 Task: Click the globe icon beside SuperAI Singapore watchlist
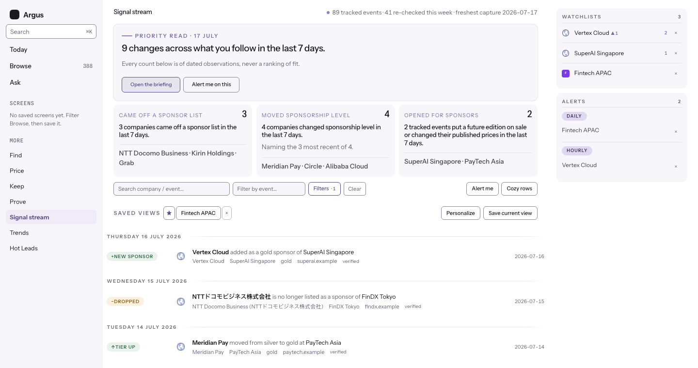coord(566,53)
